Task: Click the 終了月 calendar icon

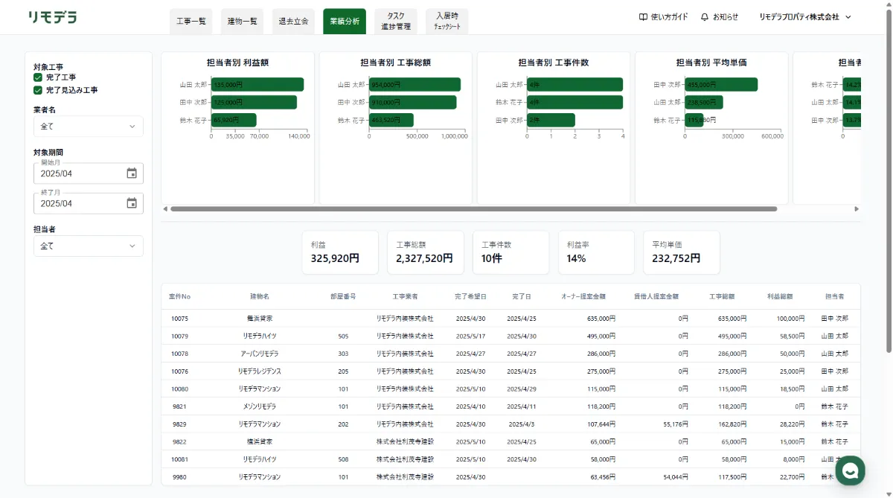Action: [x=132, y=203]
